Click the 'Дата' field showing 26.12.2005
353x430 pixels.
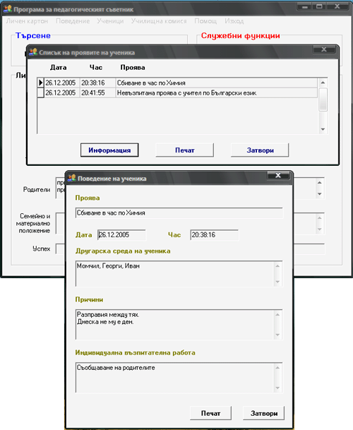coord(121,235)
